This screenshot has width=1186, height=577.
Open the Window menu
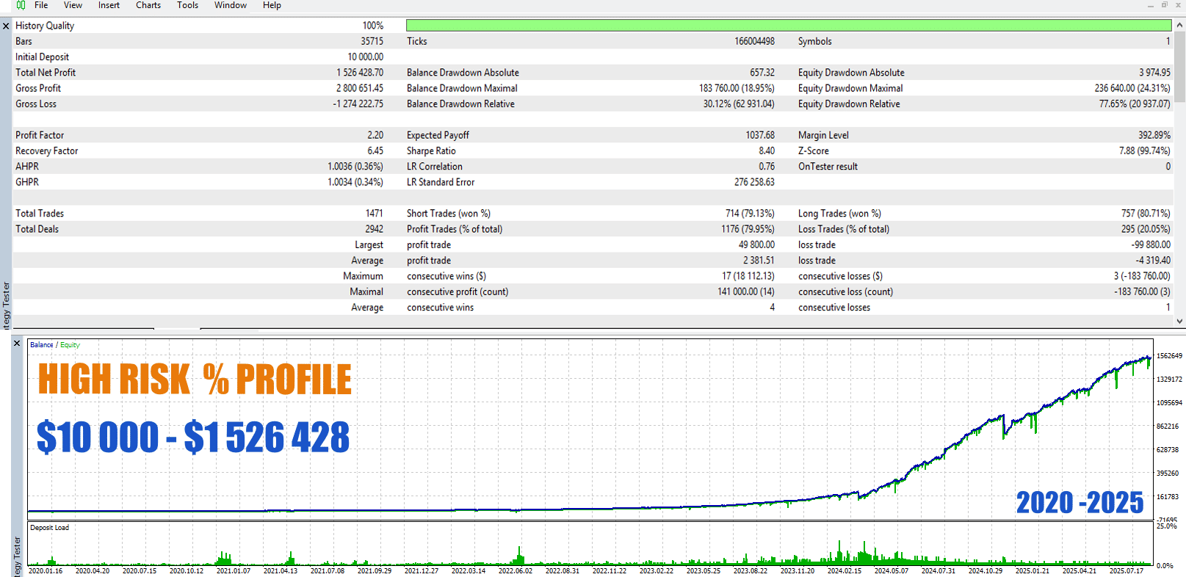[231, 5]
